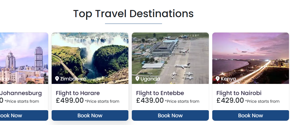307x125 pixels.
Task: Select the Flight to Entebbe title
Action: point(160,93)
